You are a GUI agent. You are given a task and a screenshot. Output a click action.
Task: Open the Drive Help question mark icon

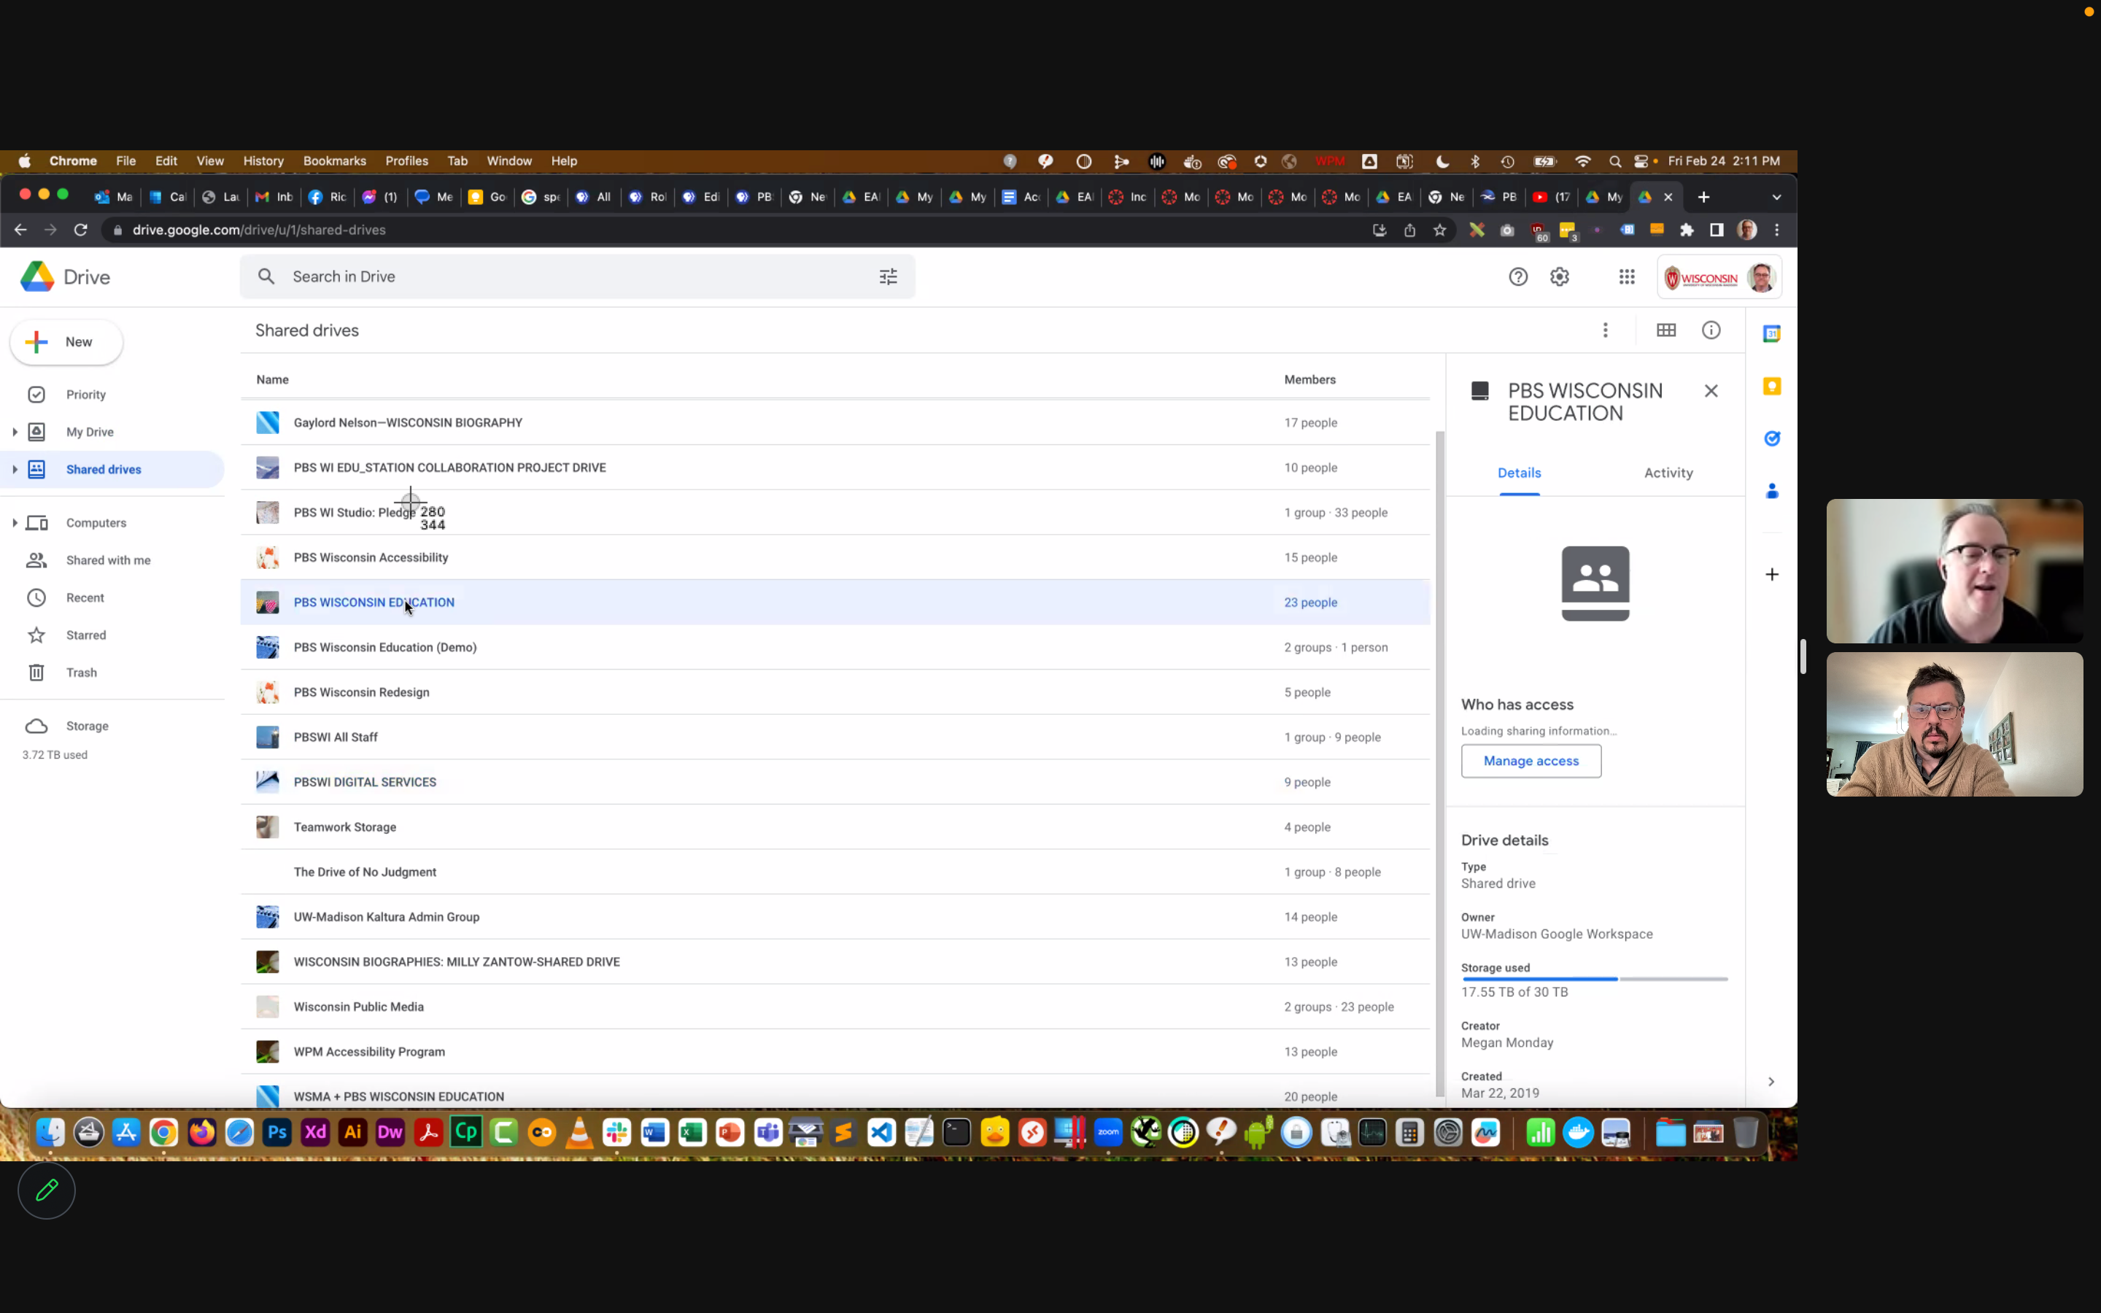1517,276
